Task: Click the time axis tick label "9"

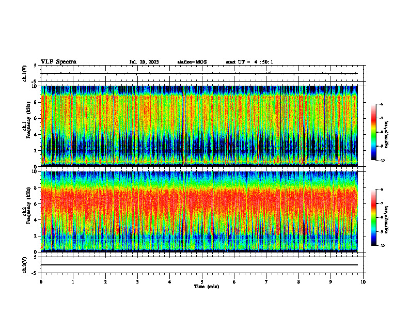Action: [x=331, y=282]
